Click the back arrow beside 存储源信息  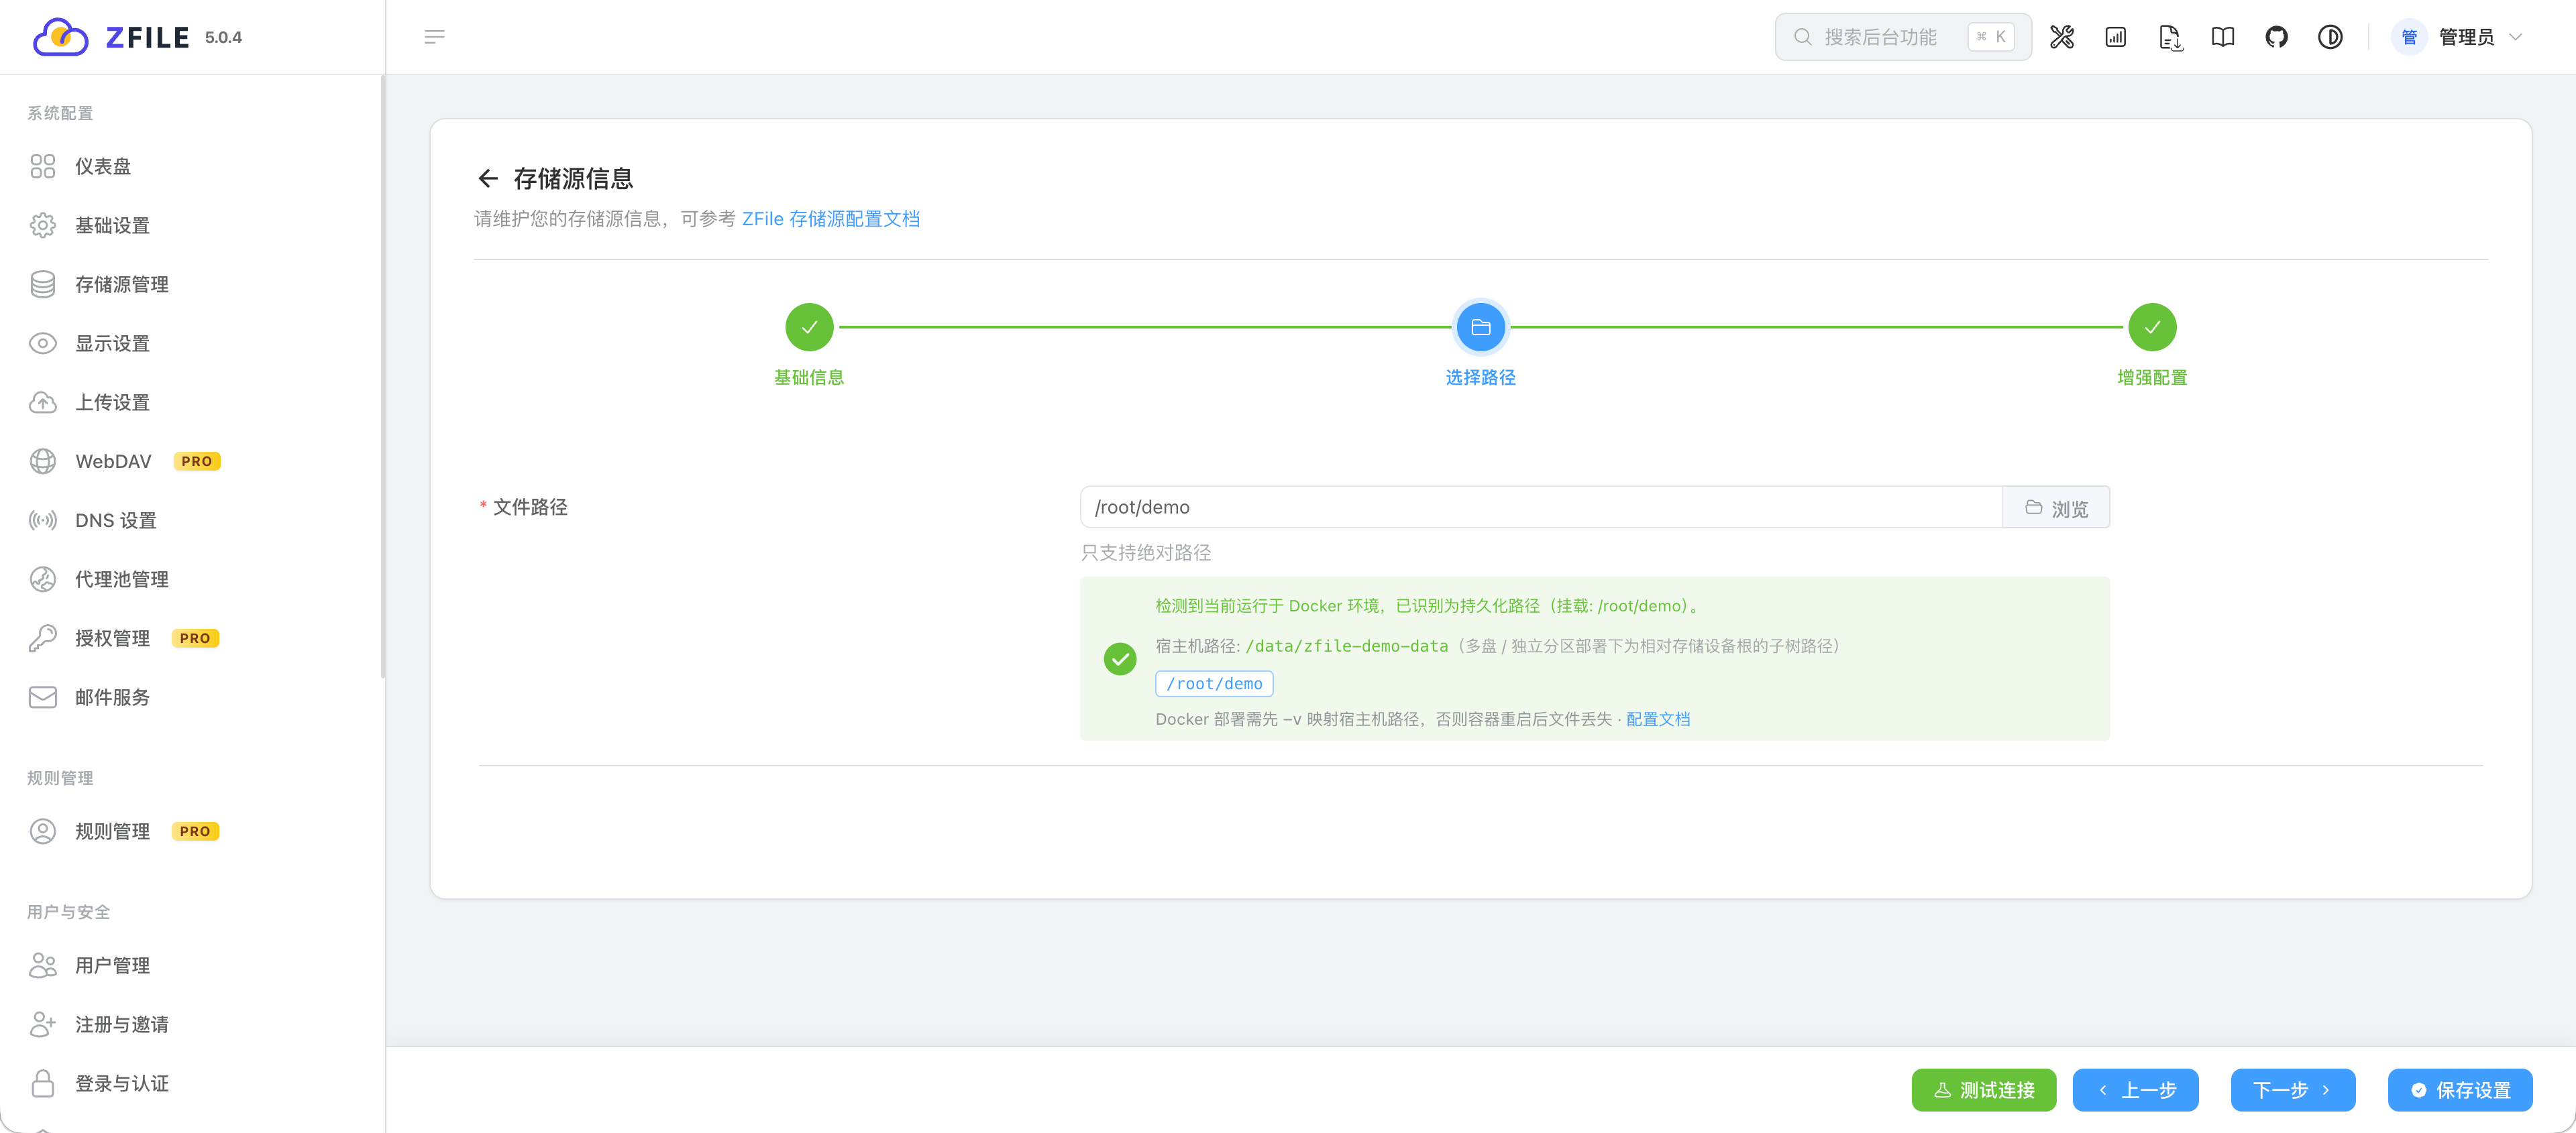[488, 178]
